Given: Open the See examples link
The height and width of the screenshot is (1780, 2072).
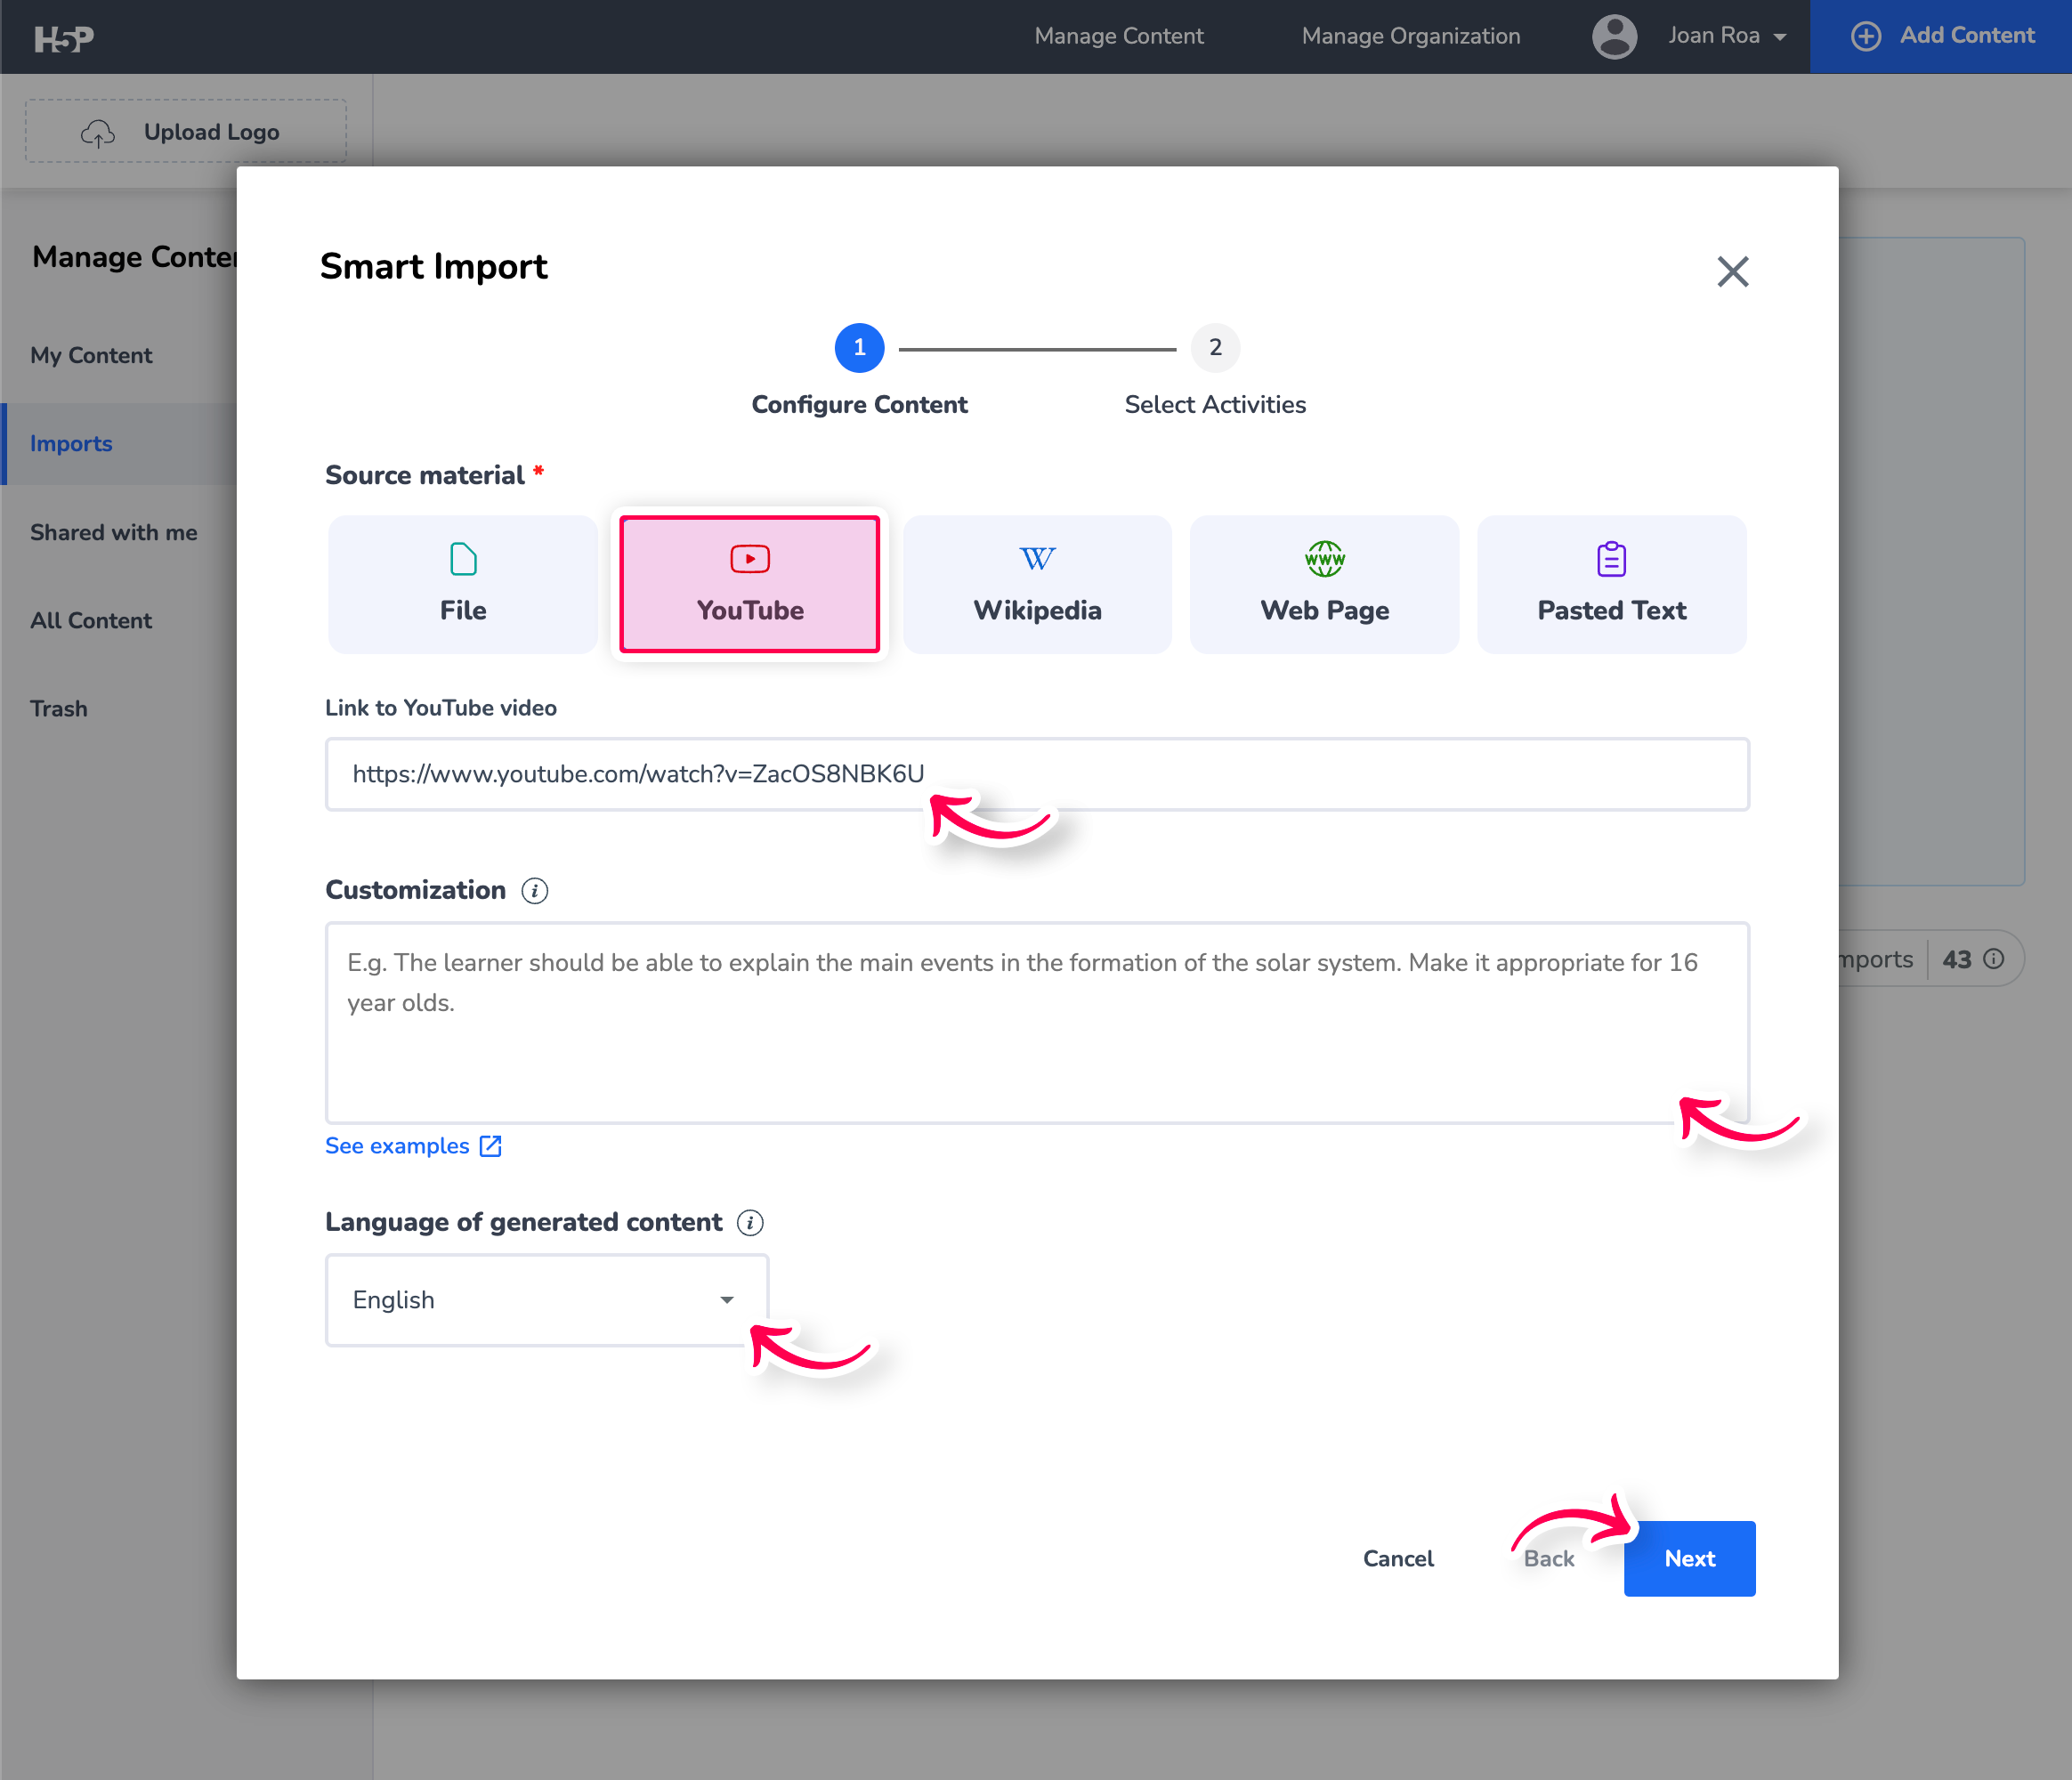Looking at the screenshot, I should point(413,1146).
